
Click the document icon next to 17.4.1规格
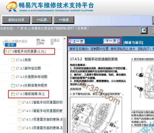coord(13,60)
